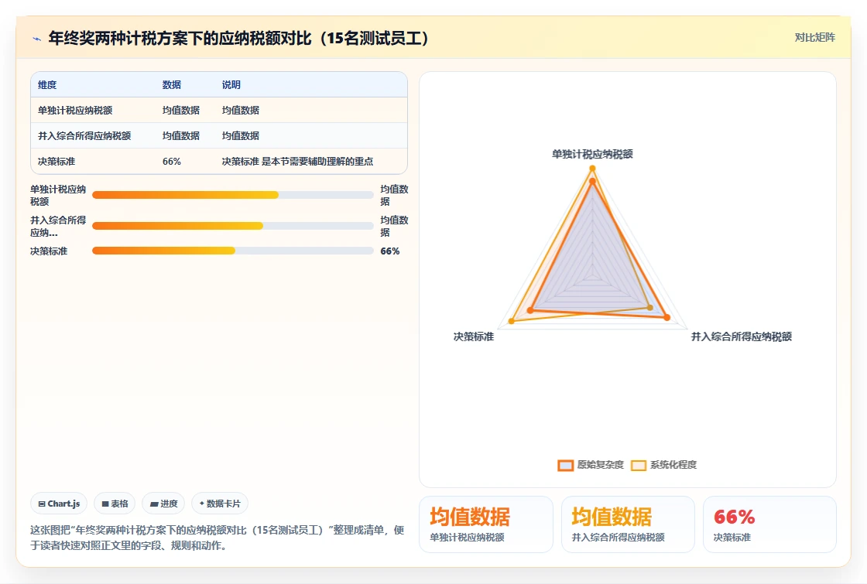Viewport: 867px width, 584px height.
Task: Open the 66% 决策标准 card
Action: click(x=769, y=524)
